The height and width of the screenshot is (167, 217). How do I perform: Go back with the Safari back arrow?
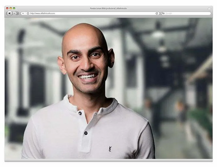coord(9,13)
